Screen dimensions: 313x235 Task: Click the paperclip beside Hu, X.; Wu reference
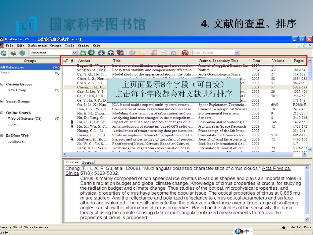point(72,126)
